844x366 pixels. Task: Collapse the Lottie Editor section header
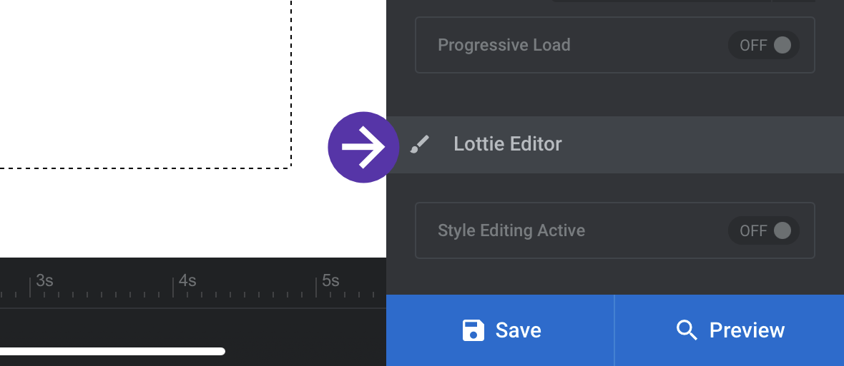tap(615, 144)
